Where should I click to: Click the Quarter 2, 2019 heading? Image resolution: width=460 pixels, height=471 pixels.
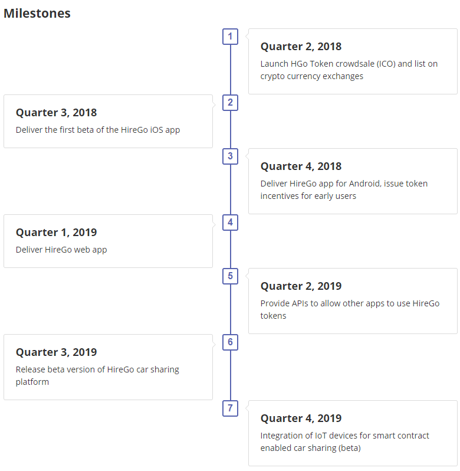coord(301,286)
